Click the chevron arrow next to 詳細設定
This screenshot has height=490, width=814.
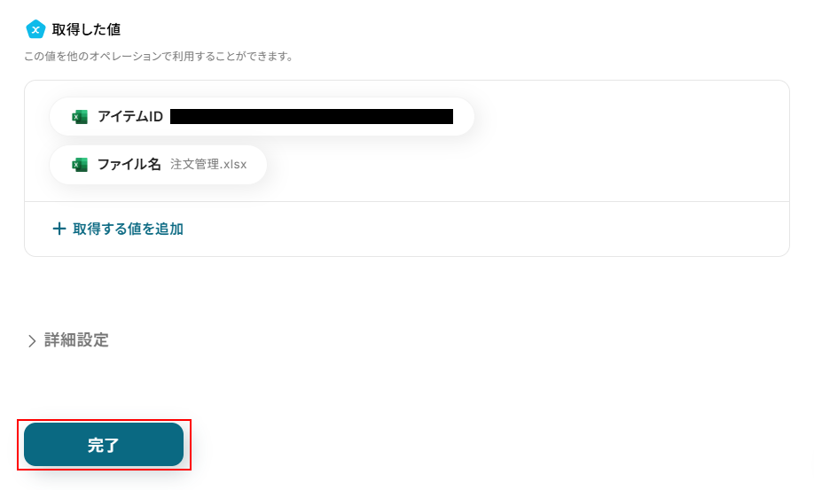coord(32,340)
